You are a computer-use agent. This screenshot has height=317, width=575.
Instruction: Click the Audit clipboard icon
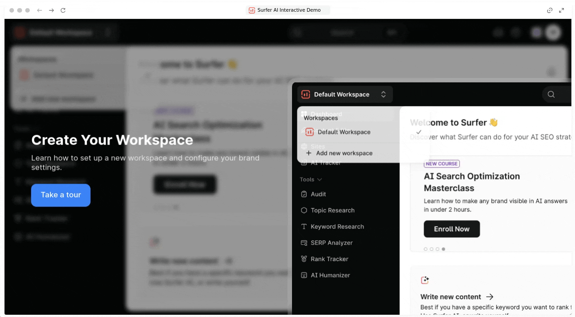point(304,194)
